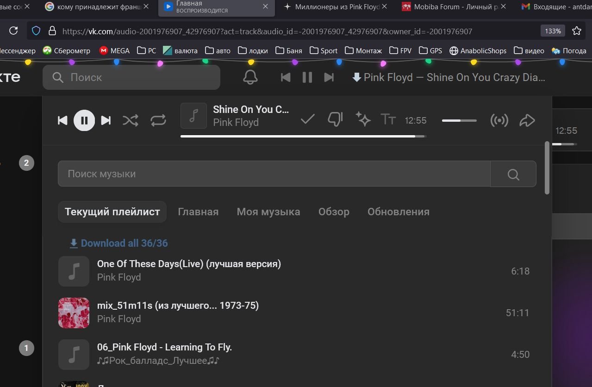Screen dimensions: 592x387
Task: Pause playback in the audio player panel
Action: (x=84, y=120)
